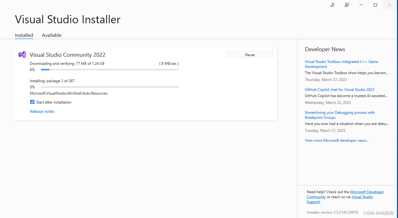This screenshot has width=398, height=218.
Task: Select the Visual Studio Community 2022 title
Action: click(68, 55)
